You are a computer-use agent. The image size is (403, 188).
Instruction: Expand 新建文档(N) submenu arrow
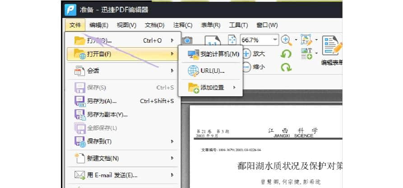coord(172,158)
